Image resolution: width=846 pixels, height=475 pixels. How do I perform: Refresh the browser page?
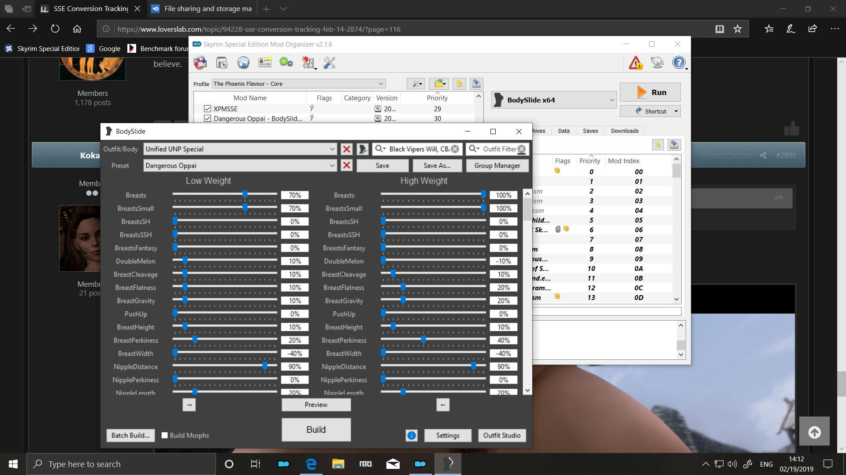point(55,29)
